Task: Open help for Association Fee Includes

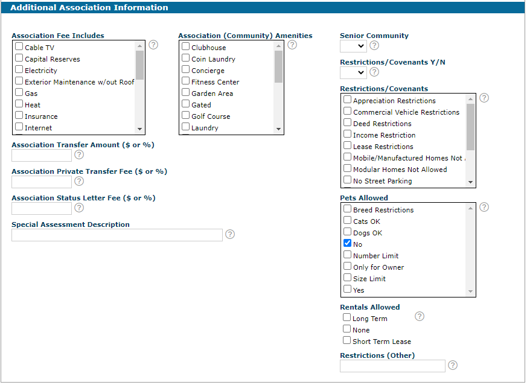Action: coord(153,45)
